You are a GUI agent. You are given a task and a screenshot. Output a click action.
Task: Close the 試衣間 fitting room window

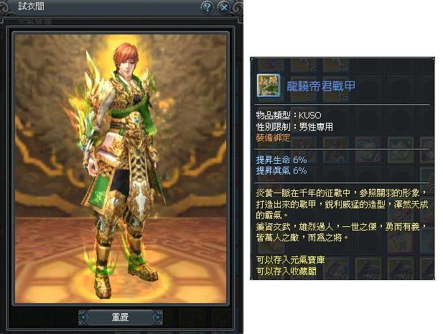224,6
